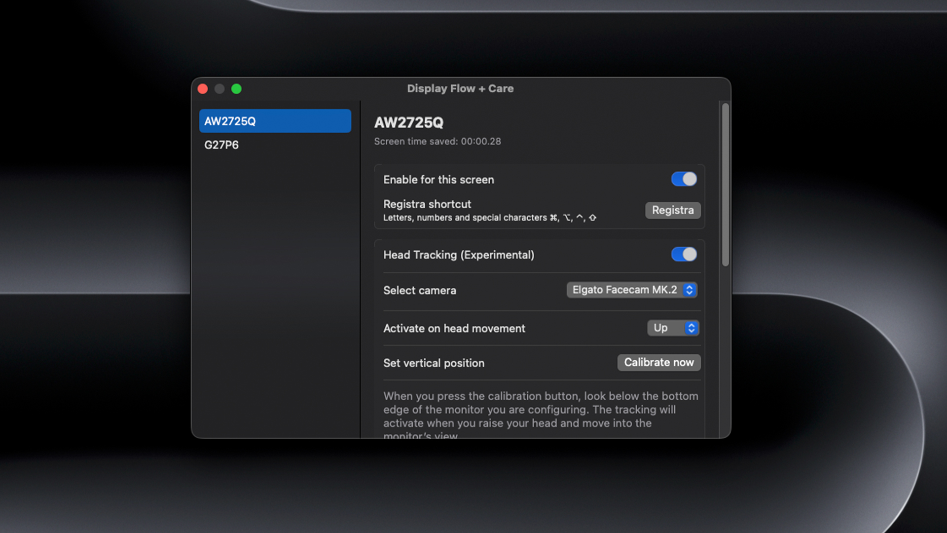Click the green zoom window button

click(x=236, y=89)
